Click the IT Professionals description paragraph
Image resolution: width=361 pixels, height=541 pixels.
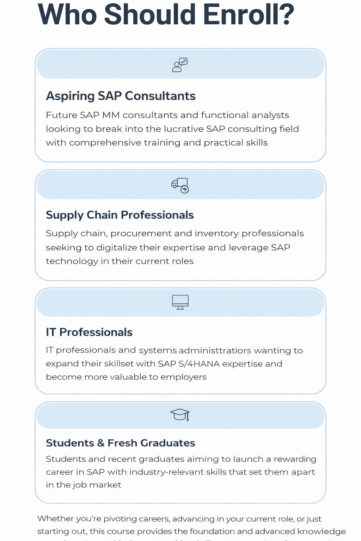tap(174, 363)
